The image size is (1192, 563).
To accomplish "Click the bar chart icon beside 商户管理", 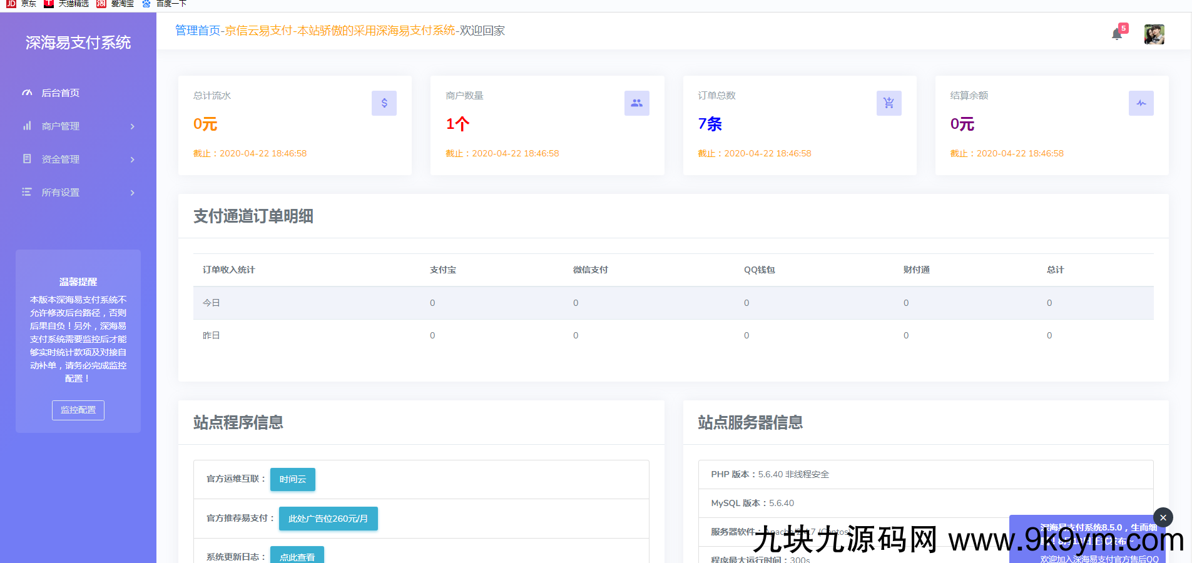I will pyautogui.click(x=27, y=126).
